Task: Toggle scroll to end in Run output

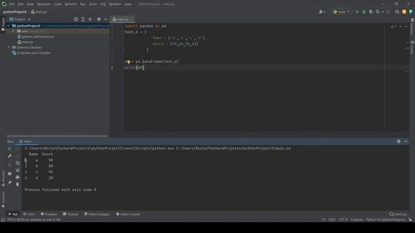Action: pos(18,170)
